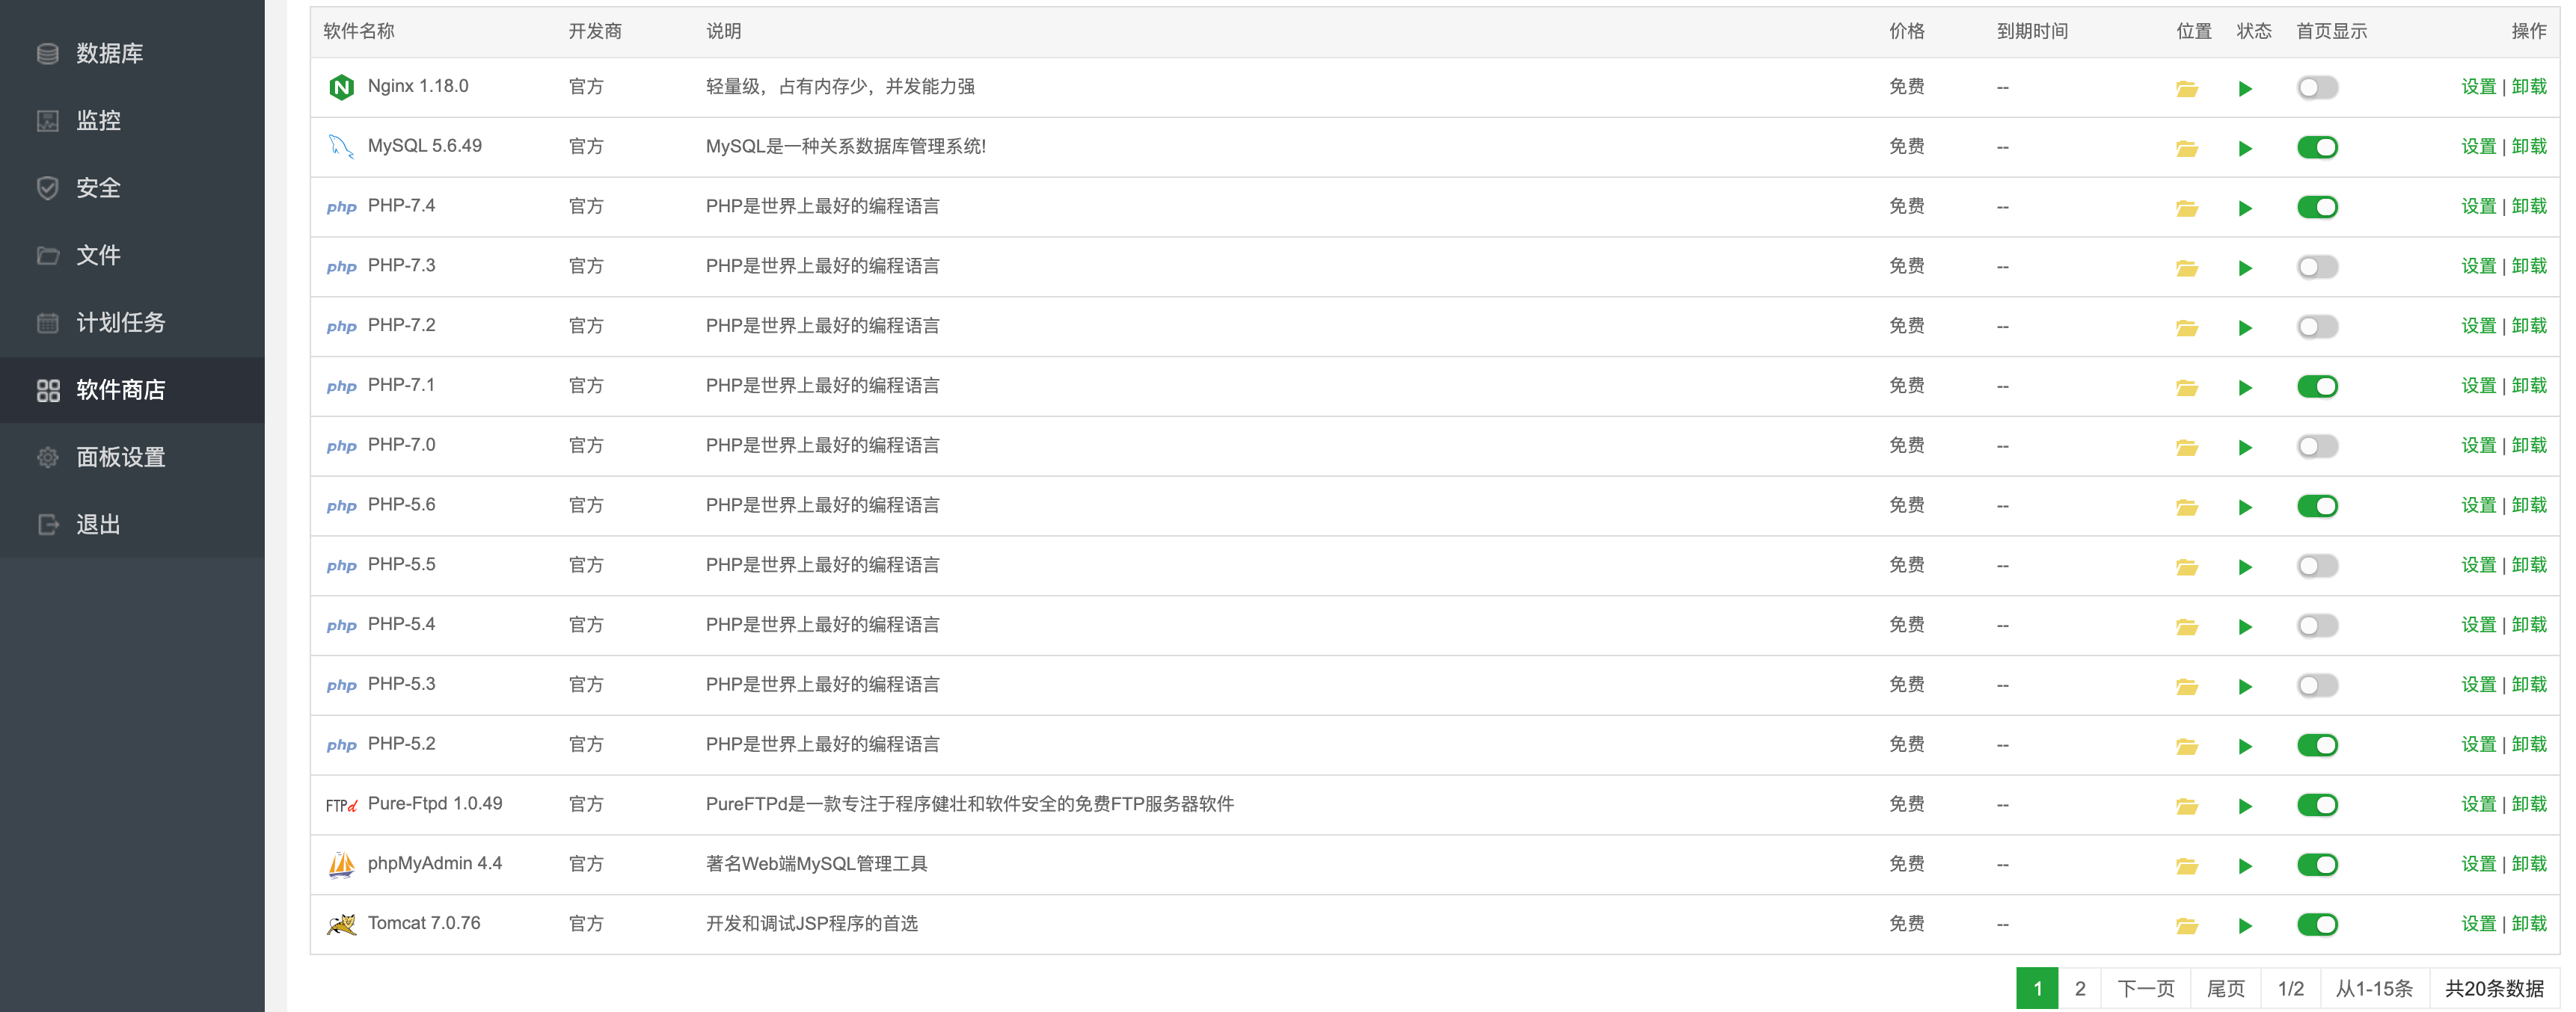Click the Nginx logo icon
The image size is (2576, 1012).
click(x=341, y=87)
